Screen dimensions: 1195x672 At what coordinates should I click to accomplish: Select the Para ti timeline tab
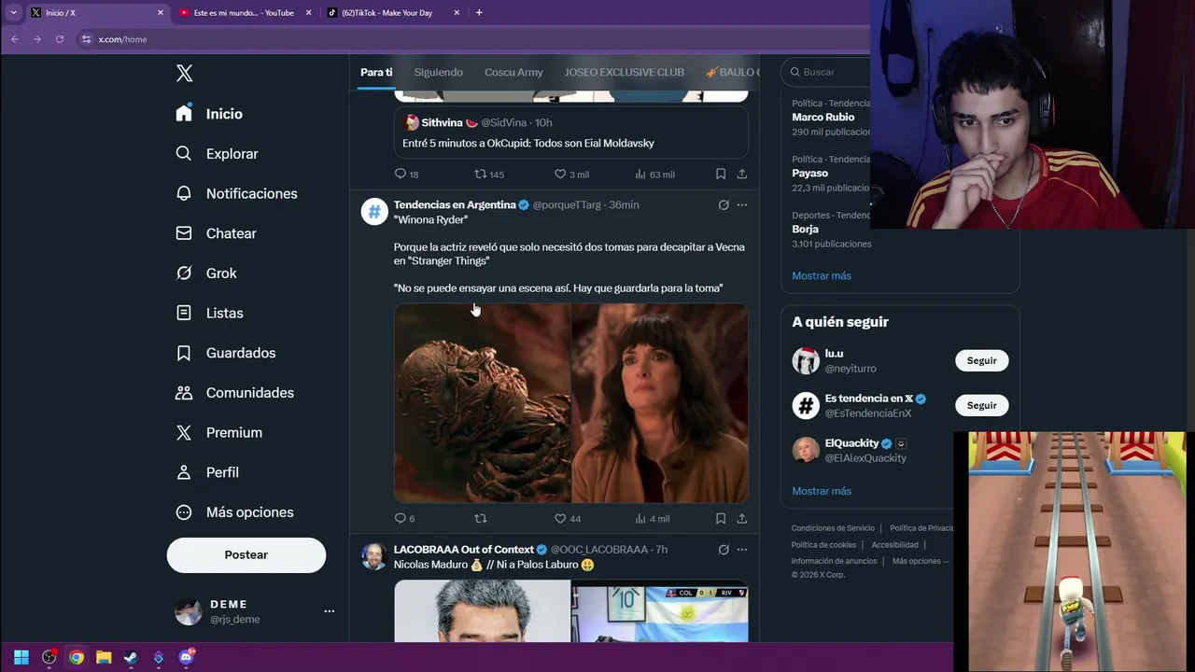(376, 72)
